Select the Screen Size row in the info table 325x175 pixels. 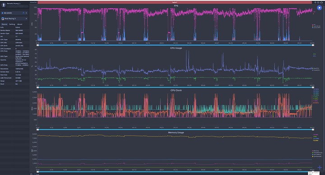(15, 72)
